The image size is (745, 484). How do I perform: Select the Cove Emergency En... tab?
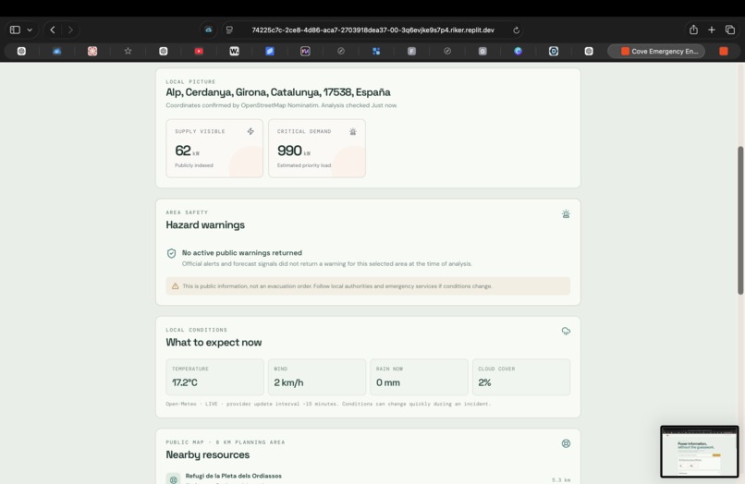[x=656, y=52]
